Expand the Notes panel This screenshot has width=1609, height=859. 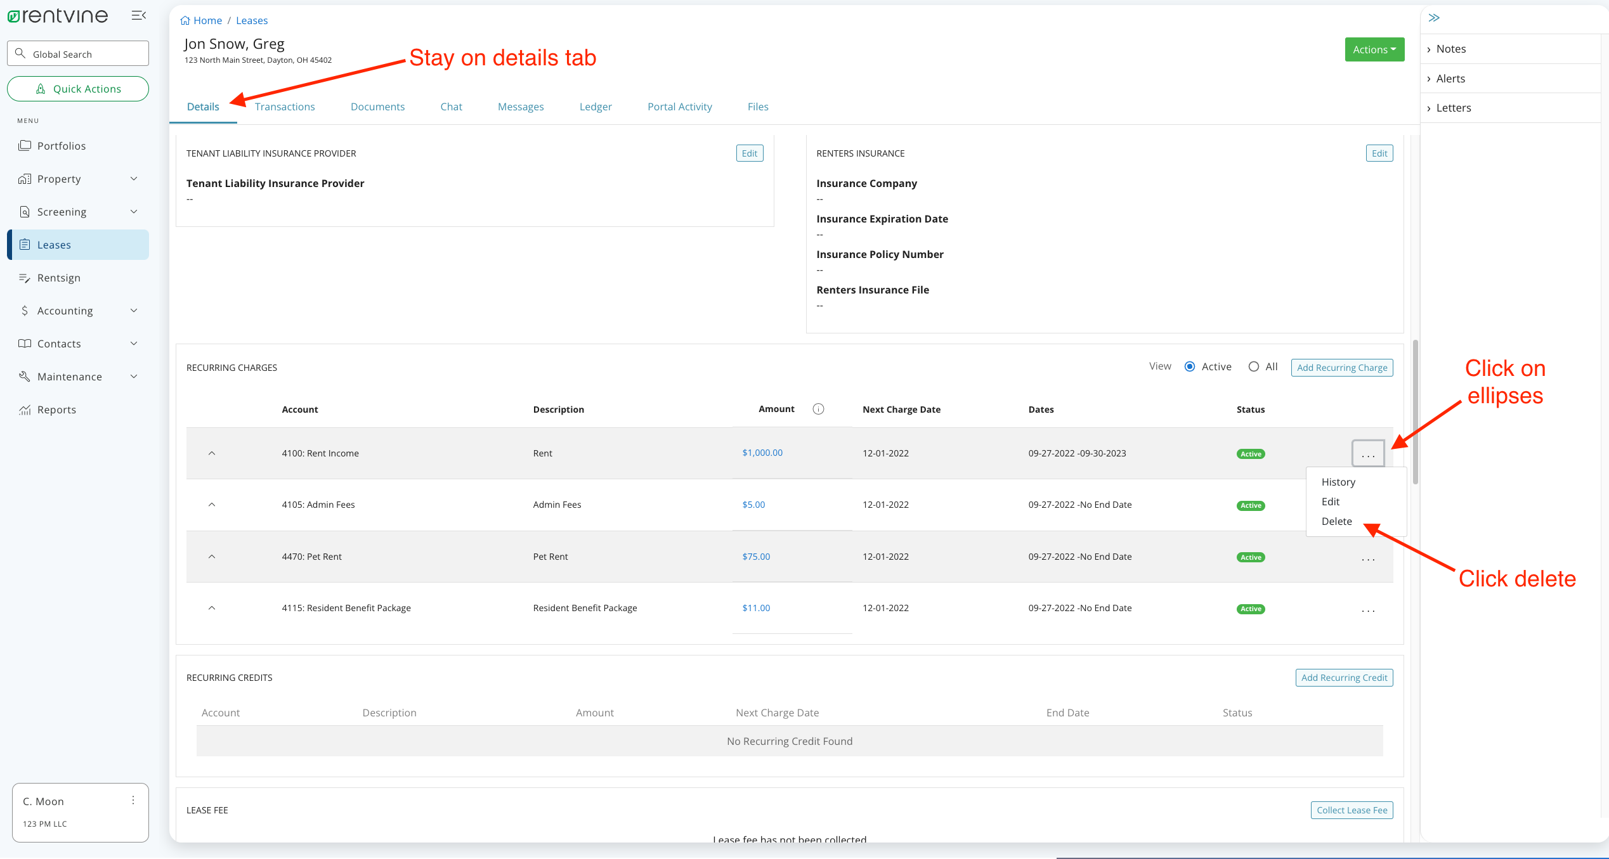(x=1450, y=48)
